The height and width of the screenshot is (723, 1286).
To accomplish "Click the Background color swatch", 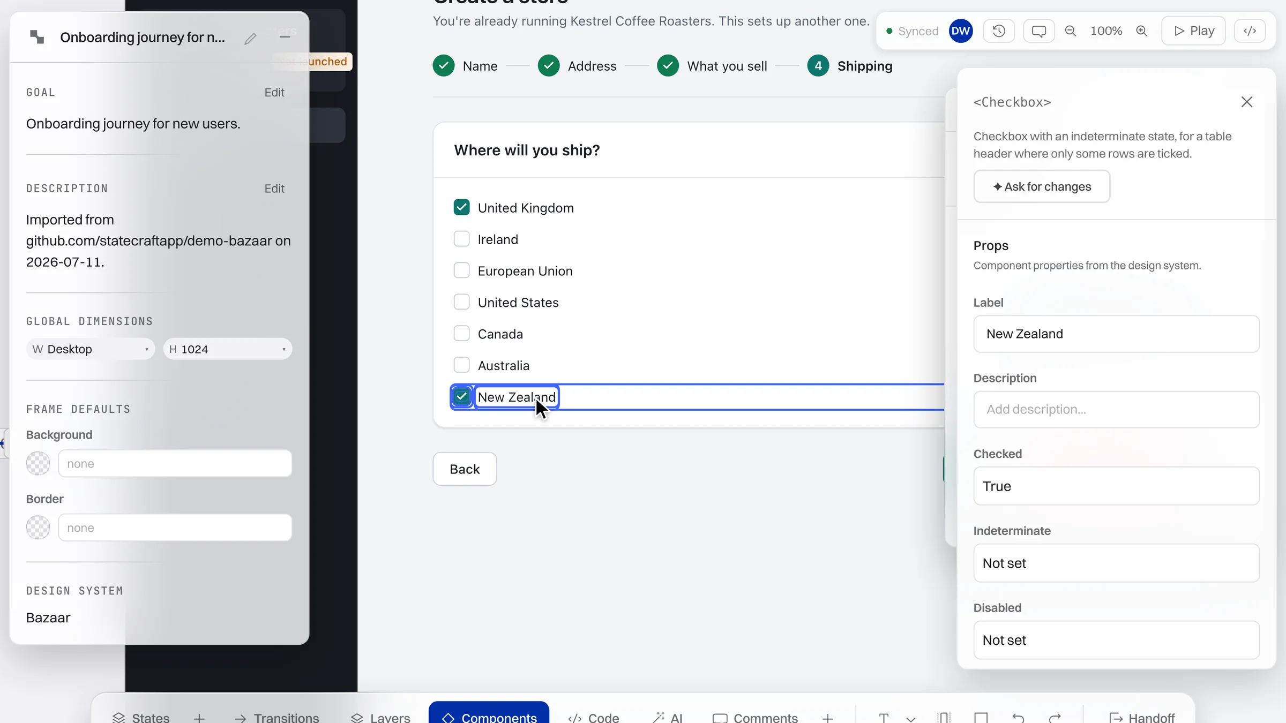I will [x=38, y=463].
